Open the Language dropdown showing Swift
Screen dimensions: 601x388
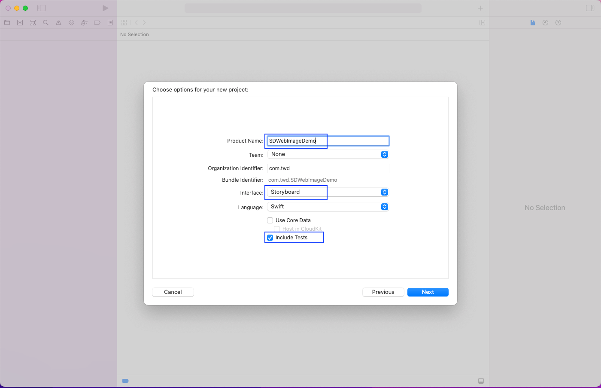tap(328, 207)
